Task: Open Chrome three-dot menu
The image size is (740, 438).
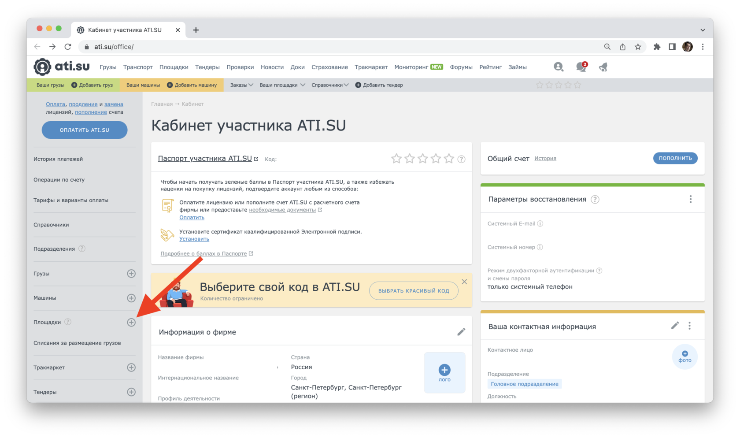Action: click(x=703, y=47)
